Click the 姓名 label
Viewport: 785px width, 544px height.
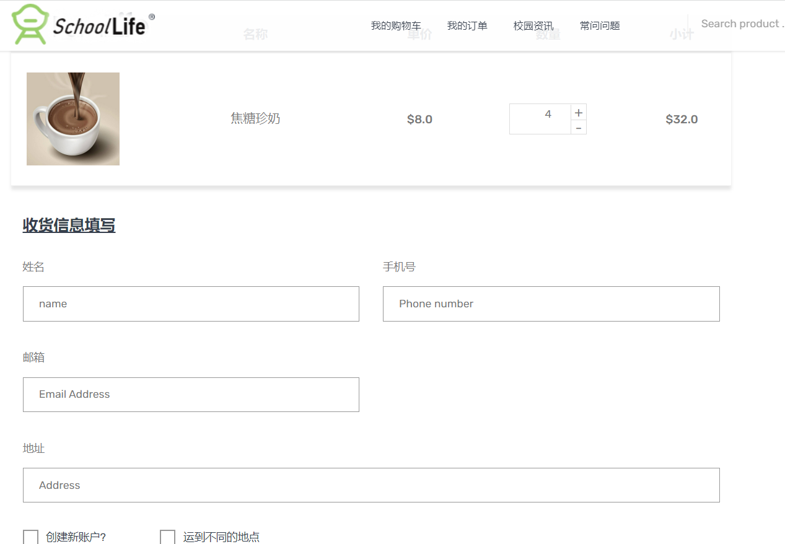coord(33,267)
